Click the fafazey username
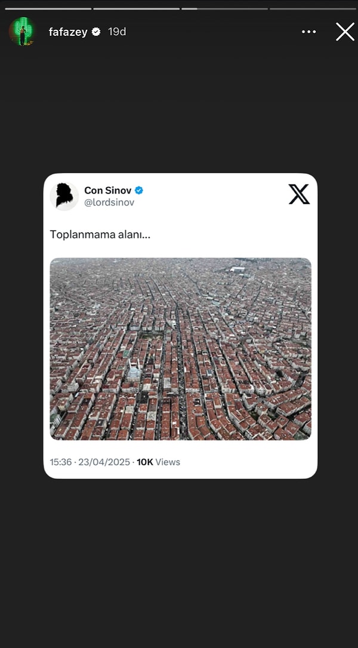The image size is (358, 648). click(67, 32)
